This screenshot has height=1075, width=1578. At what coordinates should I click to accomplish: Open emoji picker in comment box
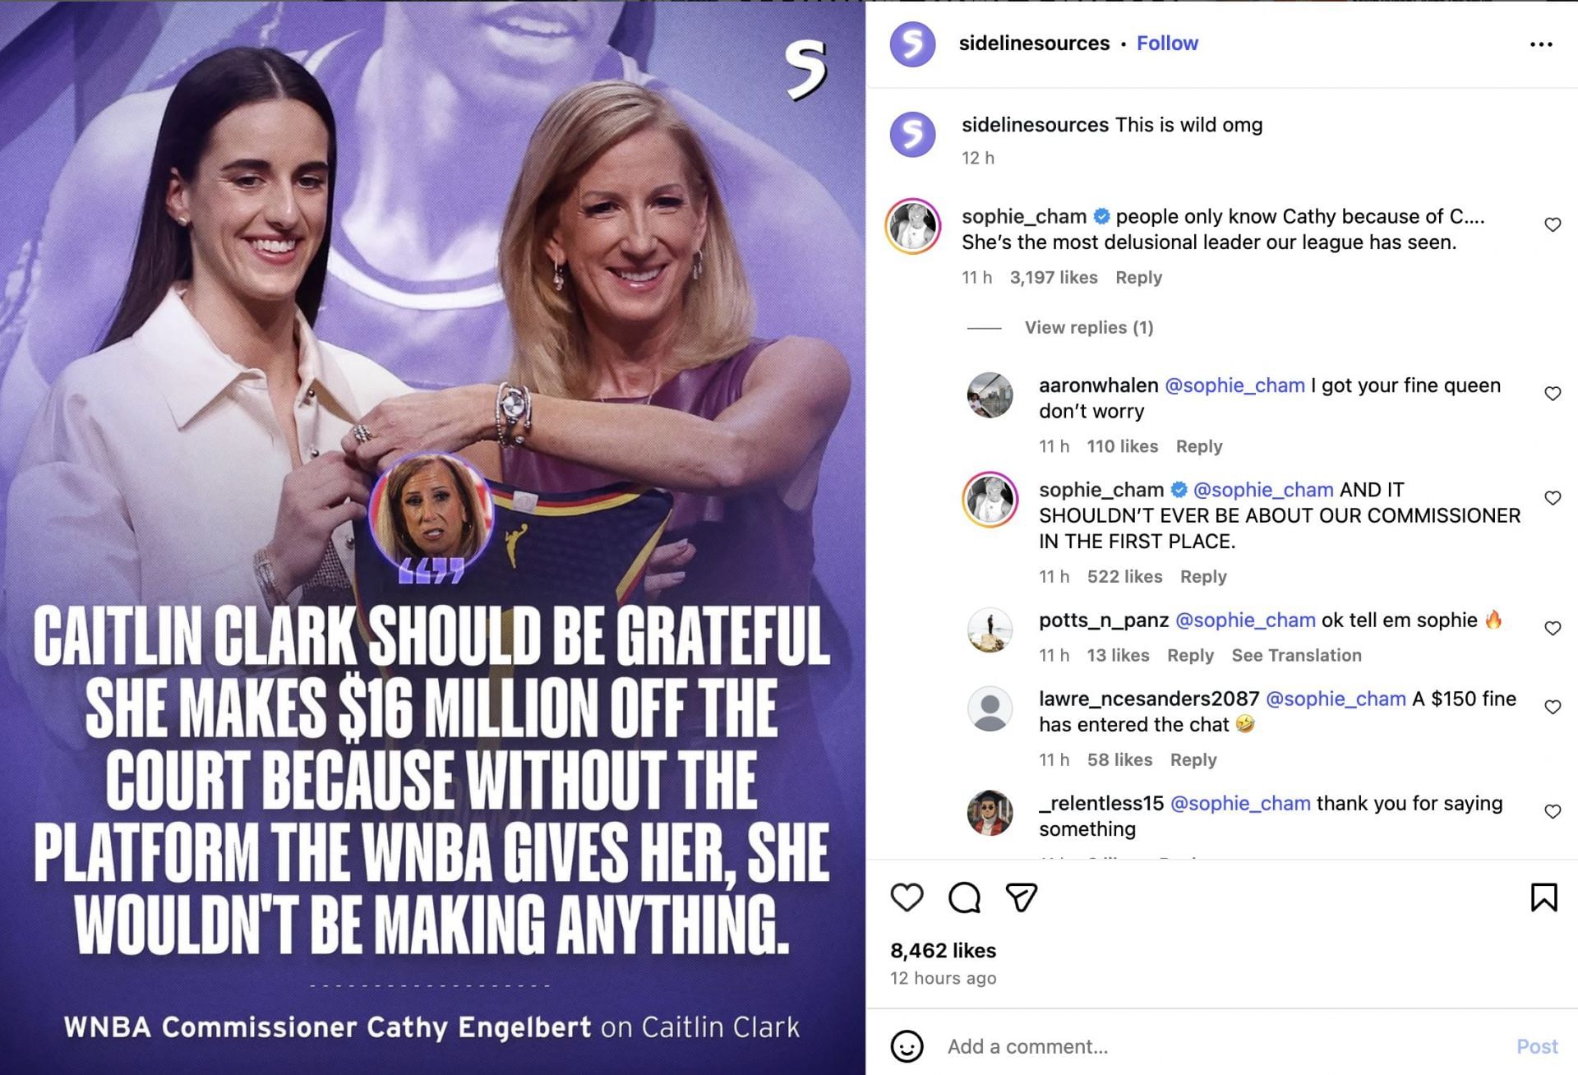tap(907, 1046)
